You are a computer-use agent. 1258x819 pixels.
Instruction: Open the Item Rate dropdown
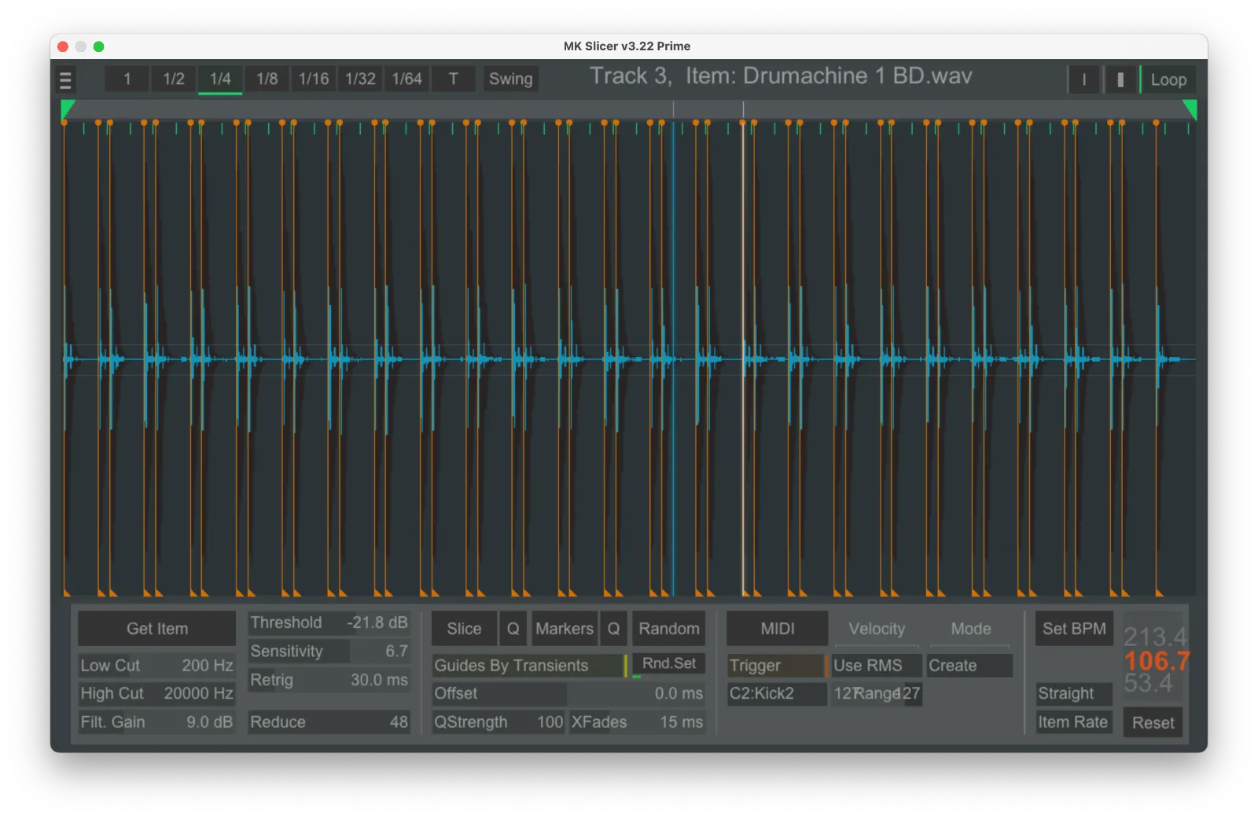click(x=1074, y=722)
